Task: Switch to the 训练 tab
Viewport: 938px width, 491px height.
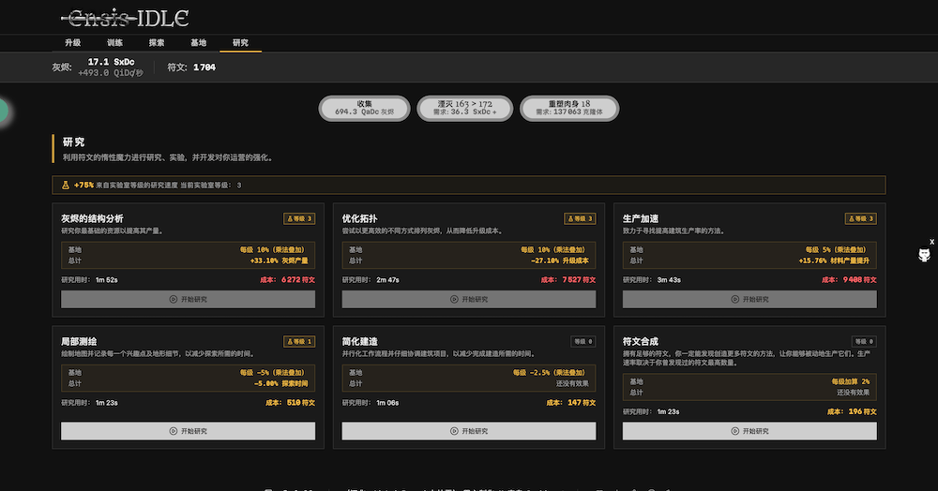Action: pyautogui.click(x=114, y=43)
